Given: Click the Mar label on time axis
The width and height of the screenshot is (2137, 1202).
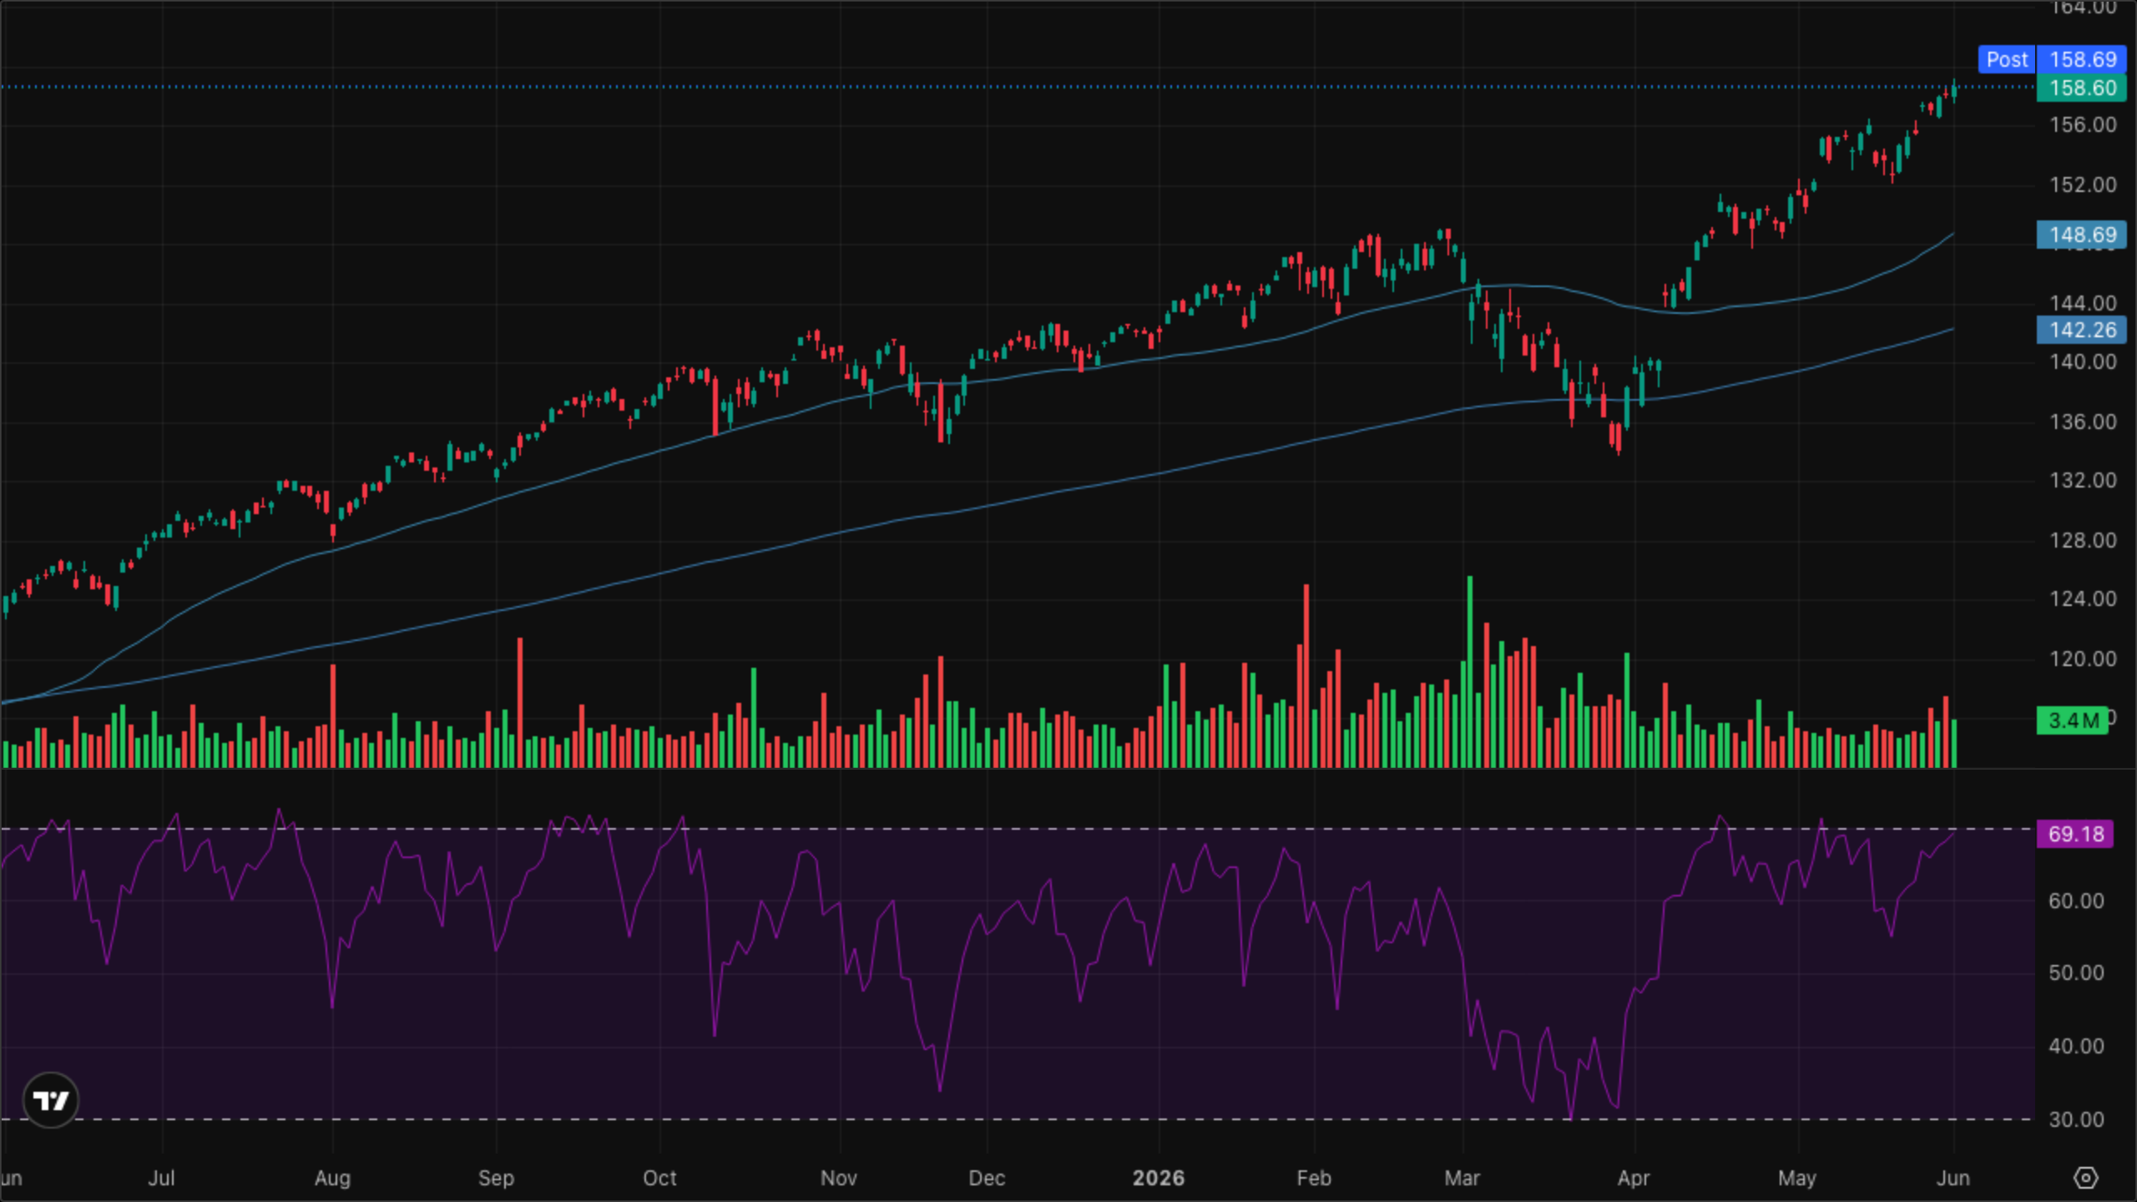Looking at the screenshot, I should pyautogui.click(x=1462, y=1178).
